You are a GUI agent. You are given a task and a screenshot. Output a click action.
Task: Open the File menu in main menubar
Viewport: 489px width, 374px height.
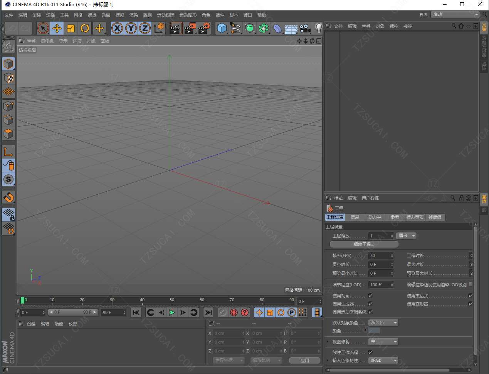[9, 15]
